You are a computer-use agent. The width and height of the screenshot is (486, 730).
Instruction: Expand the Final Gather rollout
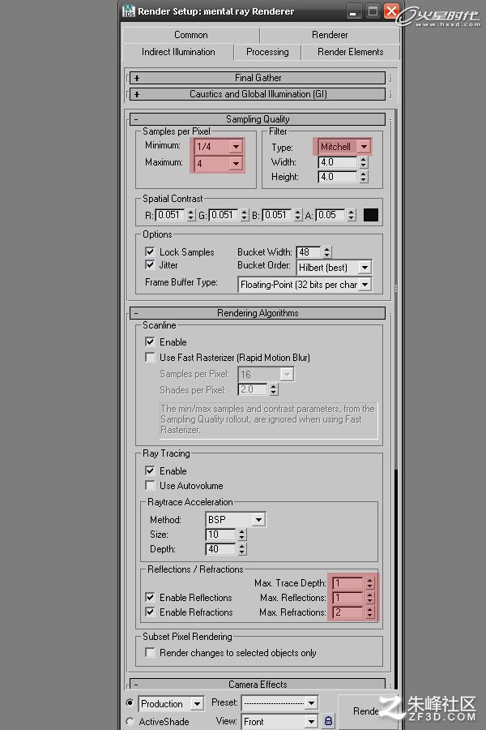tap(258, 78)
